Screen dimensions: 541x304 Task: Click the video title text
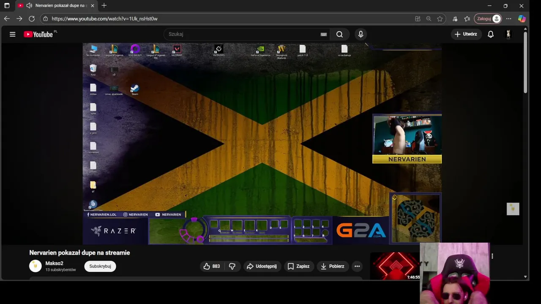coord(79,252)
